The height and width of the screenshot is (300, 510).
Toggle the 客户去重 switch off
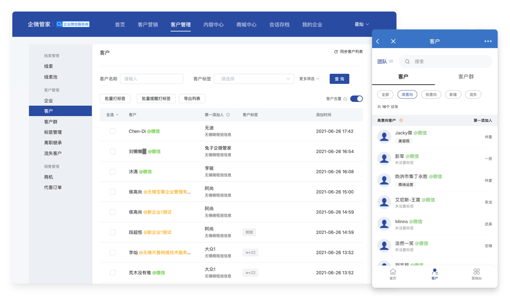point(356,99)
